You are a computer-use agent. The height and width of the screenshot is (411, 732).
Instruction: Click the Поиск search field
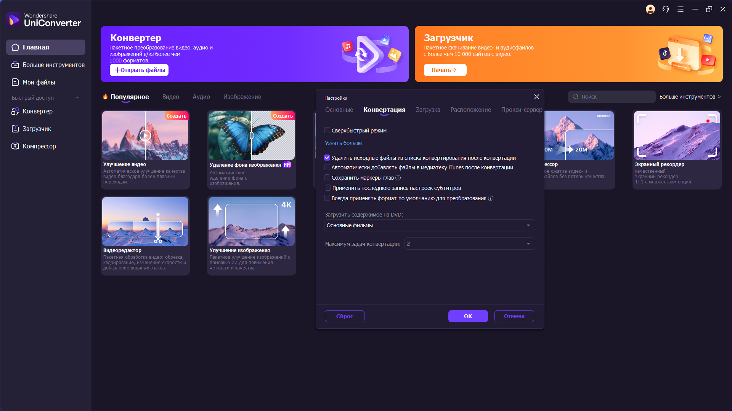tap(612, 97)
